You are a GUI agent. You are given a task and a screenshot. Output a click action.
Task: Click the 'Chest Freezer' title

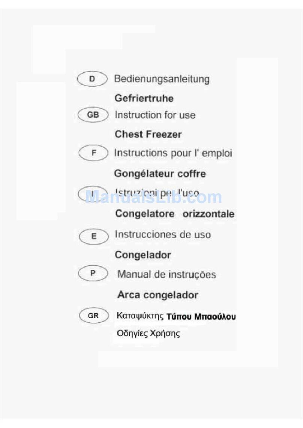tap(148, 134)
